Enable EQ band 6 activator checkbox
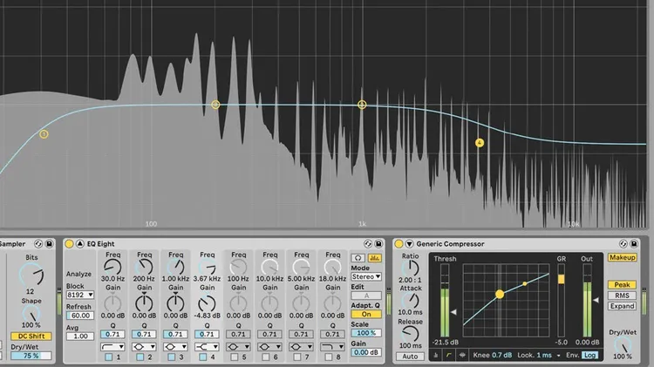This screenshot has width=654, height=367. click(x=266, y=357)
